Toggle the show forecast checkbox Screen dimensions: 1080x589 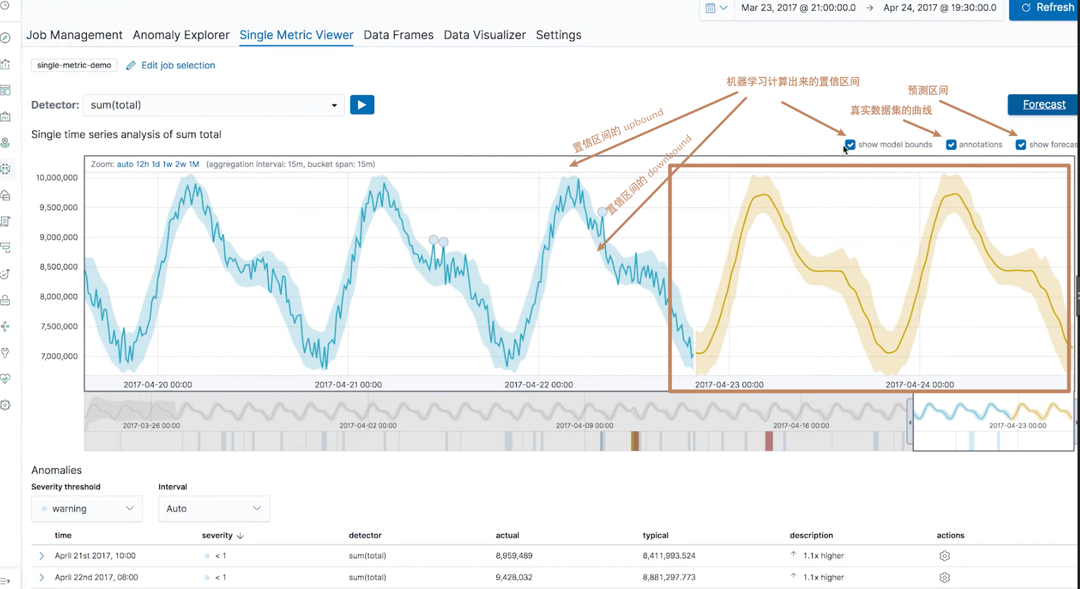pyautogui.click(x=1021, y=145)
